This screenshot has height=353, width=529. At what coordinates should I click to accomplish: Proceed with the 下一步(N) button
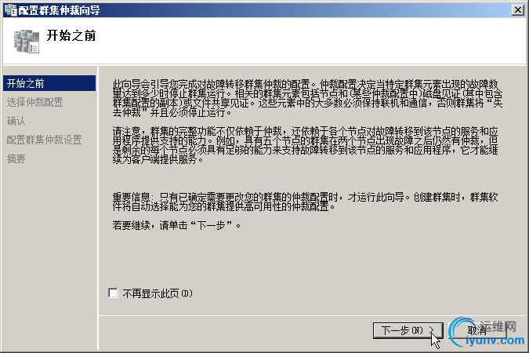coord(408,330)
